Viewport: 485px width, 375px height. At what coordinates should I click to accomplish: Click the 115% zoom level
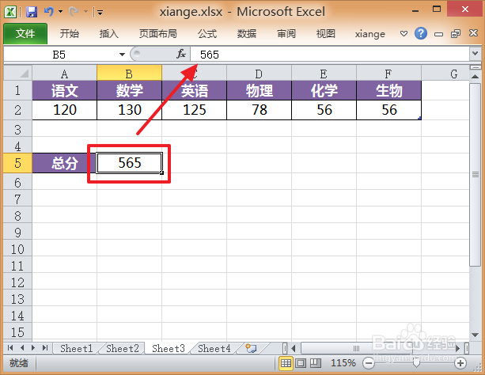343,363
